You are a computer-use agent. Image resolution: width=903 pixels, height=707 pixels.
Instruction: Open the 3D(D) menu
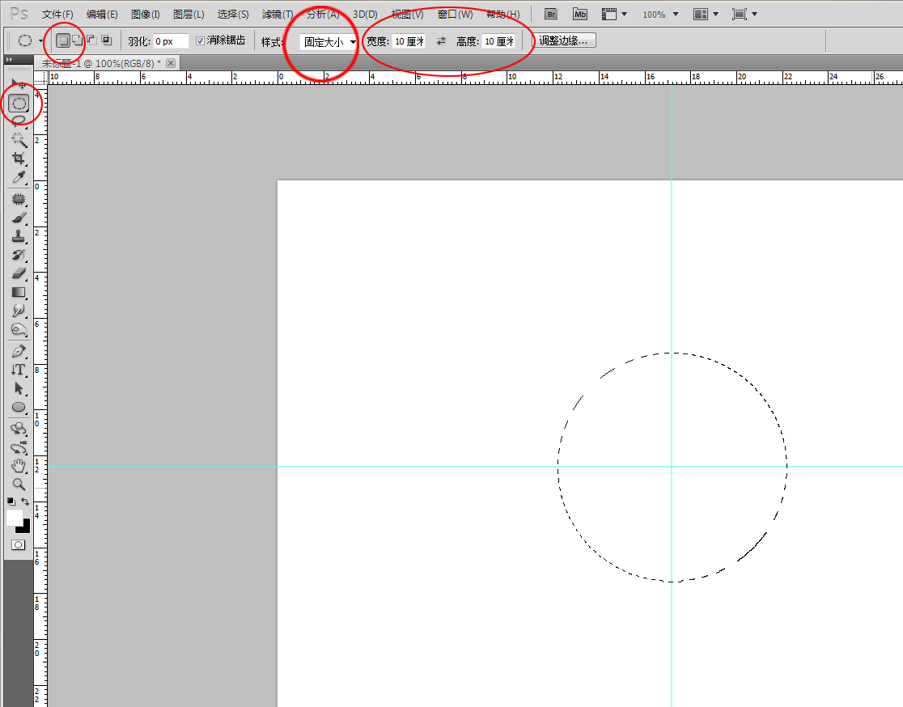click(365, 15)
